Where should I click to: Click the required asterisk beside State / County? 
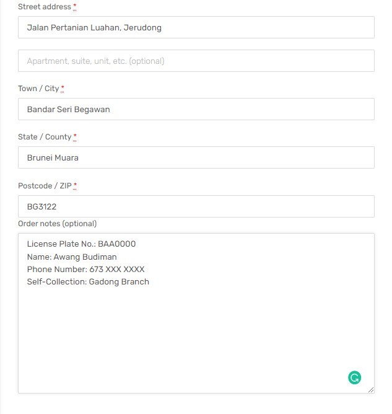tap(75, 137)
